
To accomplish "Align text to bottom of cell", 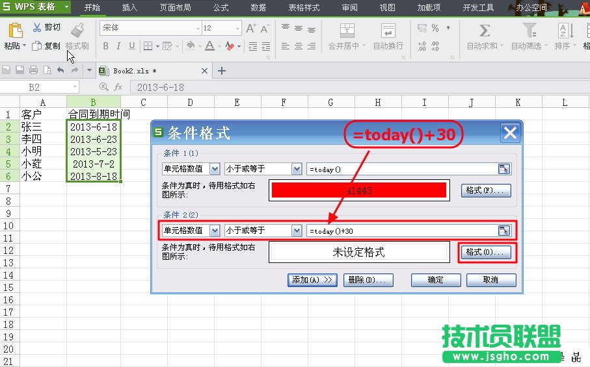I will pyautogui.click(x=312, y=29).
